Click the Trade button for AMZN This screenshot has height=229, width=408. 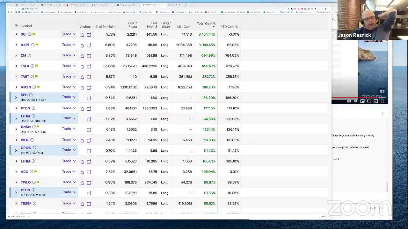(x=67, y=87)
